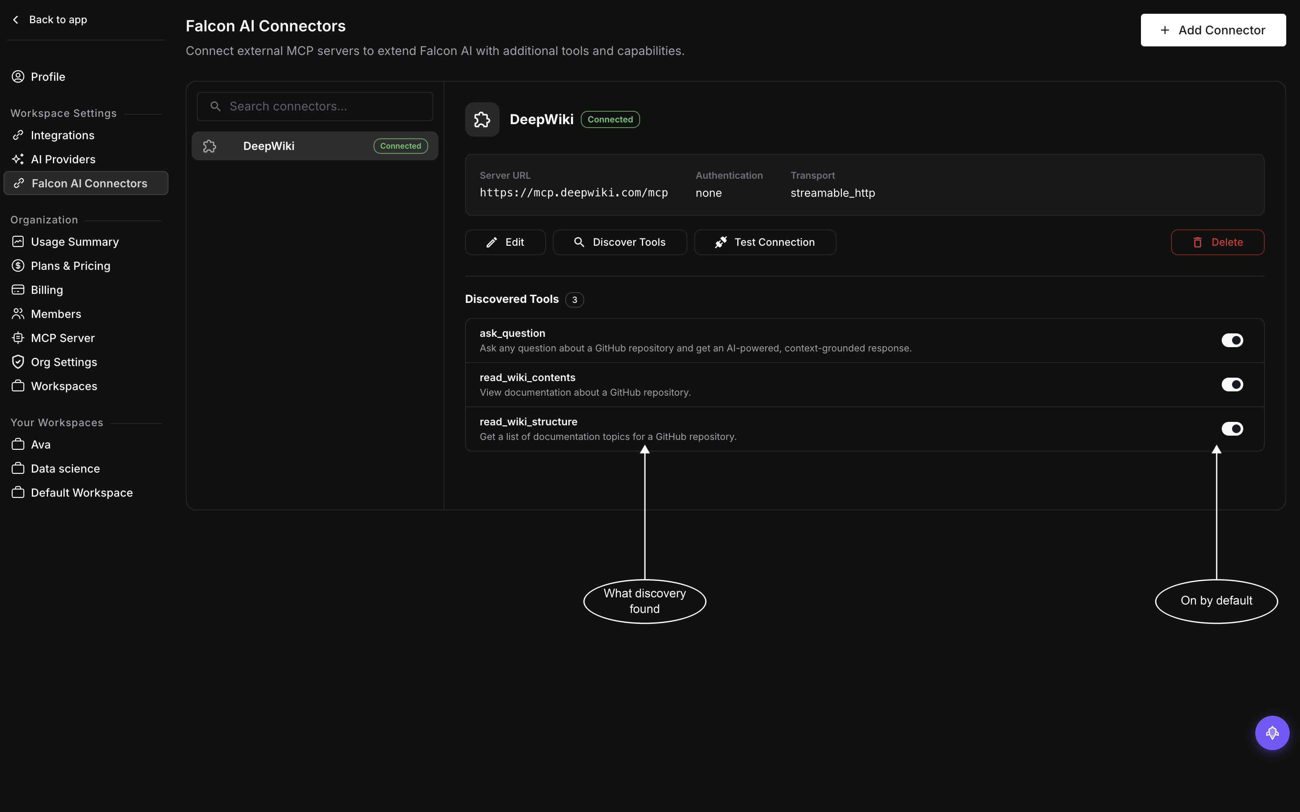This screenshot has height=812, width=1300.
Task: Open Usage Summary page
Action: tap(86, 241)
